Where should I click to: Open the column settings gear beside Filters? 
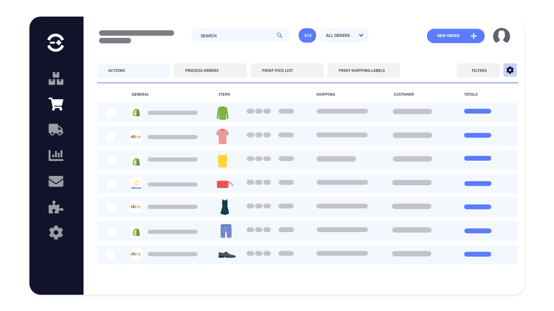510,70
